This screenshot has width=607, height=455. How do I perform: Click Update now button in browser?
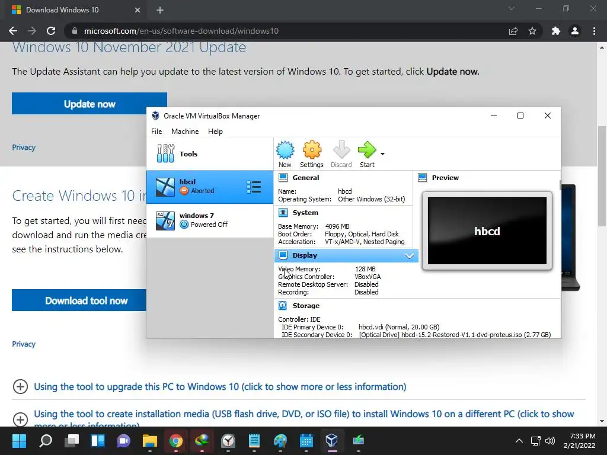90,104
